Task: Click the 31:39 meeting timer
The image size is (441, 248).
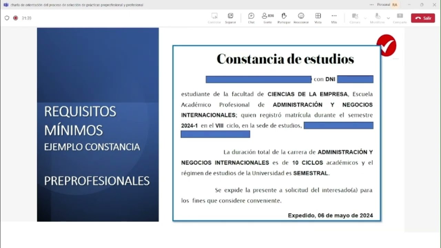Action: [x=27, y=18]
